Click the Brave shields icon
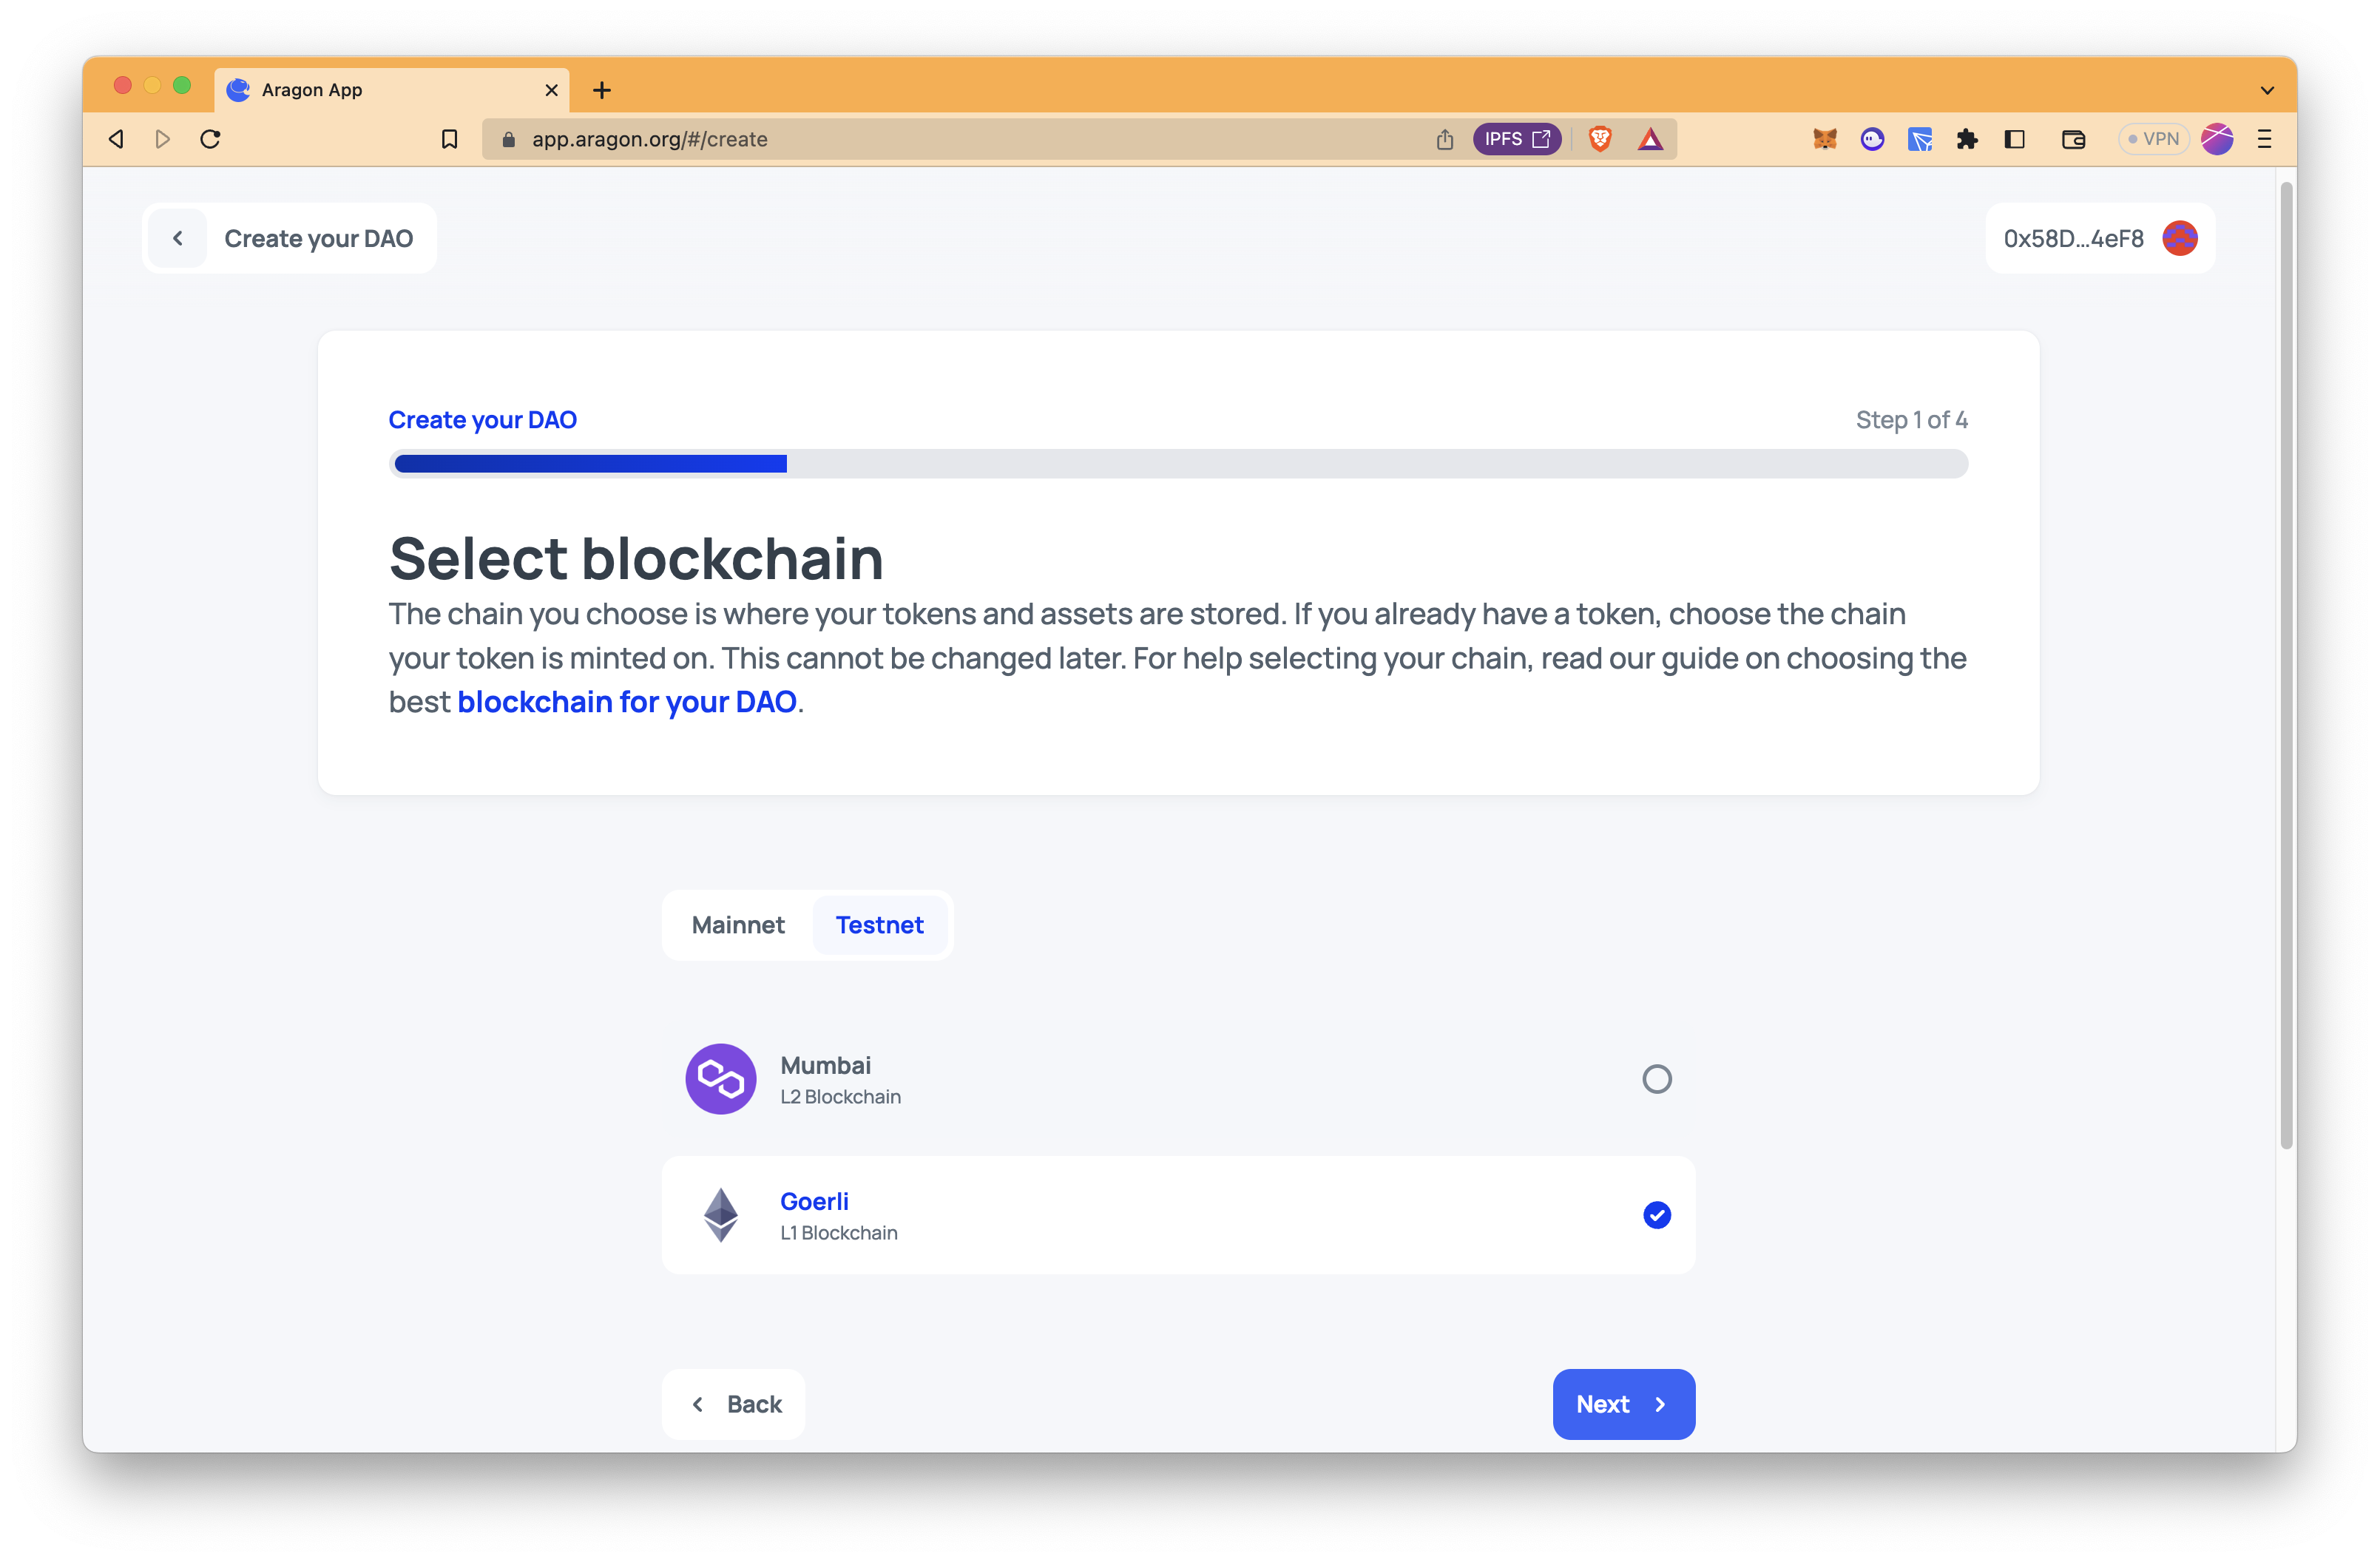The image size is (2380, 1562). pyautogui.click(x=1597, y=138)
